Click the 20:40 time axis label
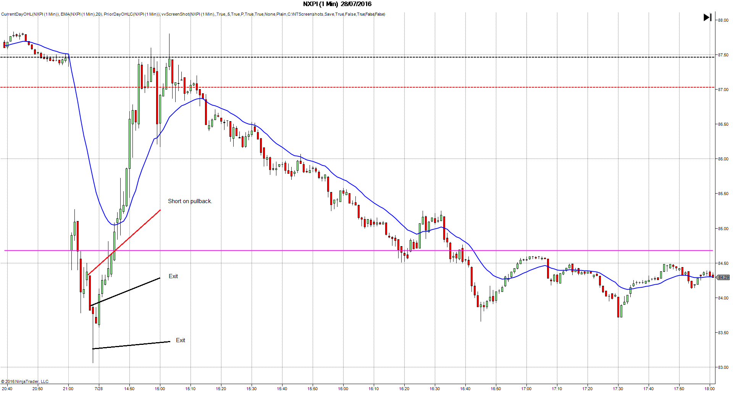 click(x=7, y=389)
